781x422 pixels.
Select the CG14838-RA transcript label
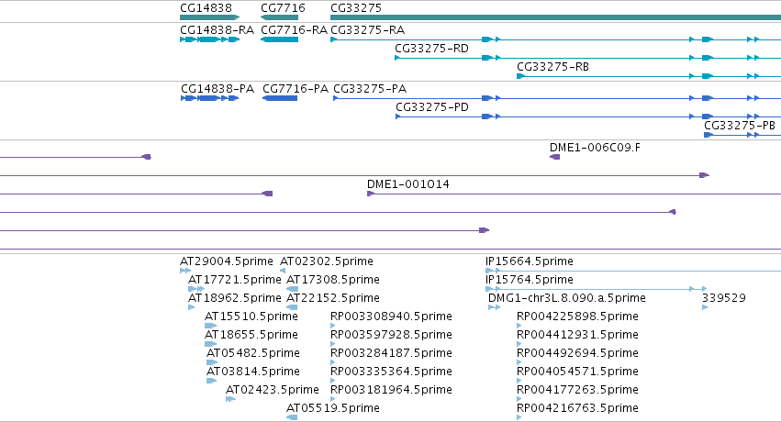point(218,30)
